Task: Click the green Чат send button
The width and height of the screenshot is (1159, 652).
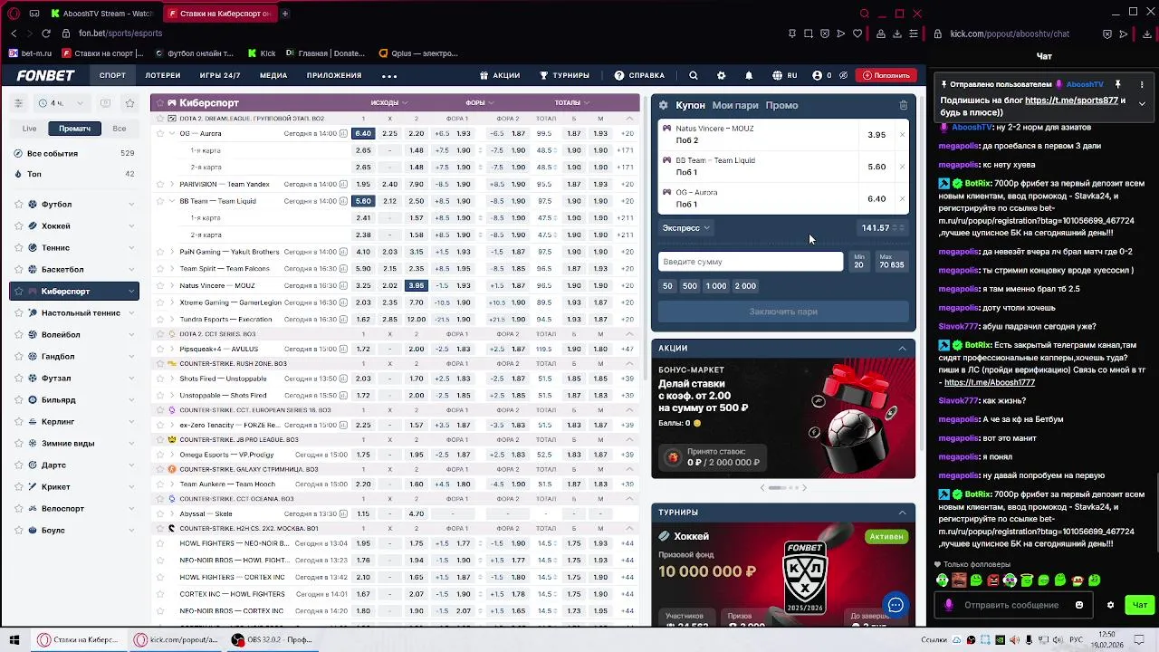Action: (1139, 605)
